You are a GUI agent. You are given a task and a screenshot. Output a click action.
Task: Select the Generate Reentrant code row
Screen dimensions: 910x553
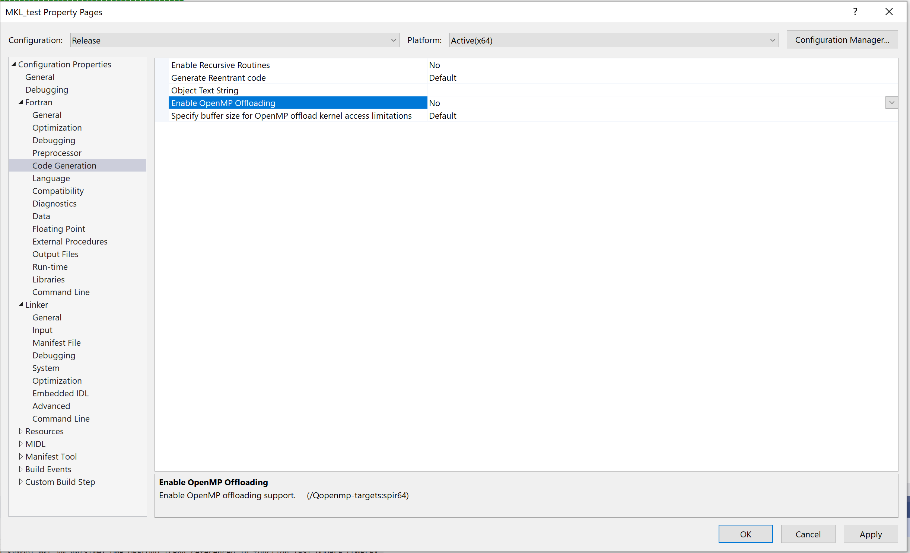218,77
